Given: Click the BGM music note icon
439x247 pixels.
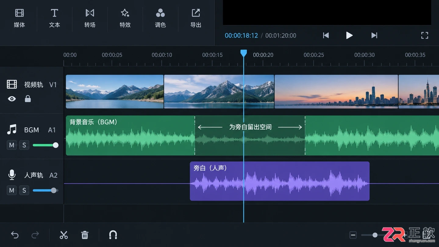Looking at the screenshot, I should [x=12, y=129].
